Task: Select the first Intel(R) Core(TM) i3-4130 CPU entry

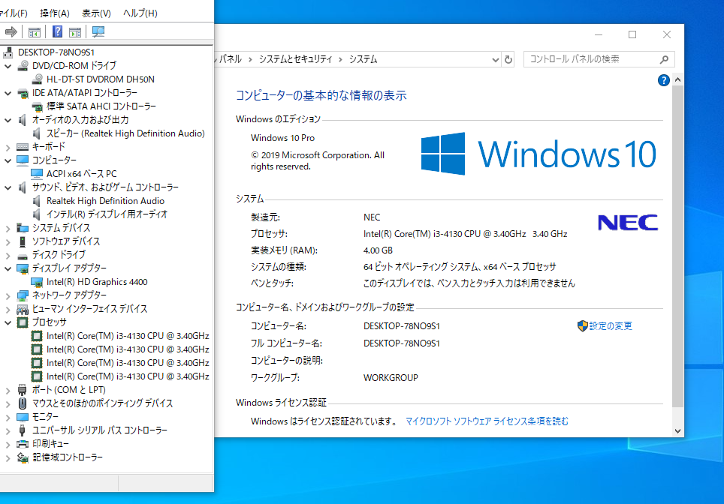Action: point(128,336)
